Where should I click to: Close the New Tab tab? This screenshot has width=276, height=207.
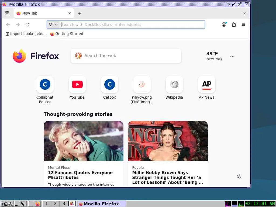70,13
